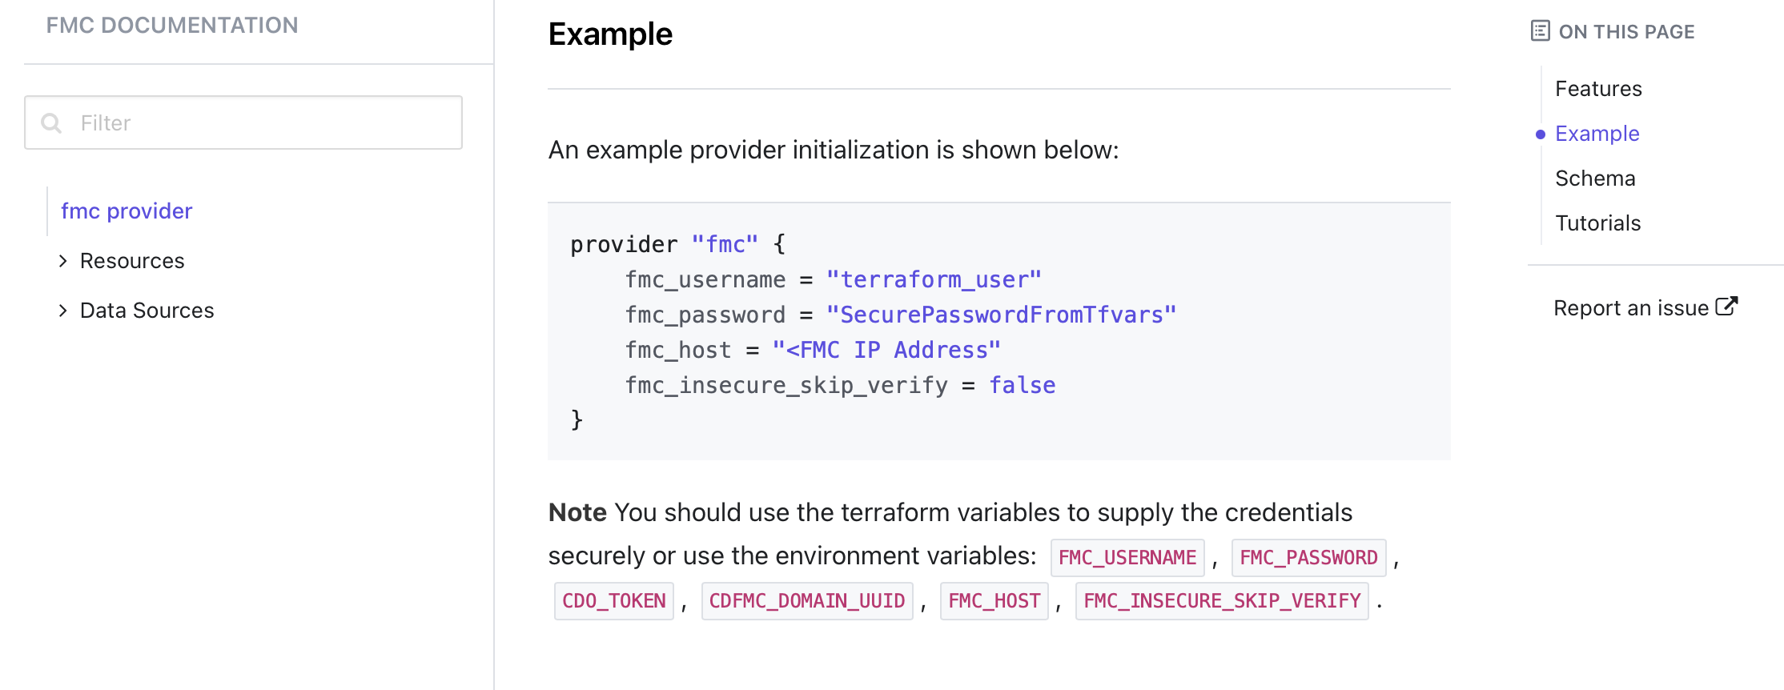Expand the Resources chevron
The height and width of the screenshot is (690, 1784).
tap(63, 261)
